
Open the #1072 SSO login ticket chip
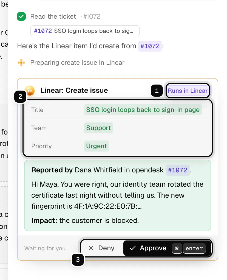(x=85, y=31)
